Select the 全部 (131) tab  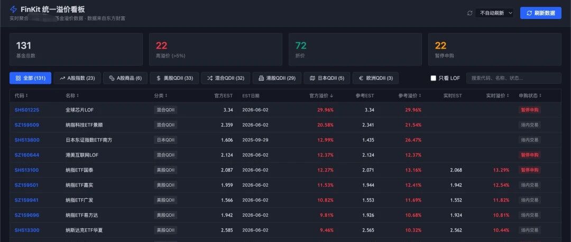click(x=31, y=78)
